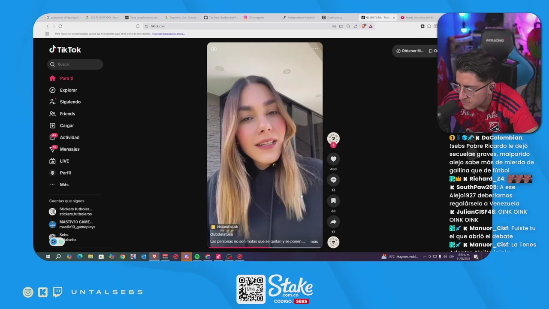
Task: Switch to Rueda de prensa YouTube tab
Action: [x=417, y=18]
